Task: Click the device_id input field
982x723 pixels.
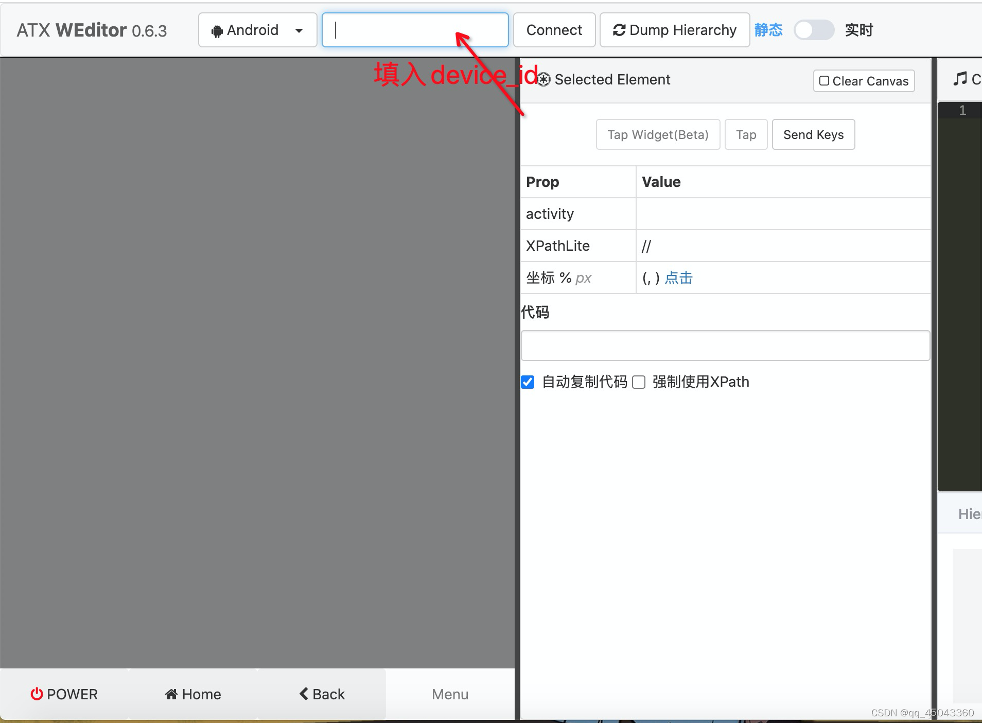Action: tap(415, 30)
